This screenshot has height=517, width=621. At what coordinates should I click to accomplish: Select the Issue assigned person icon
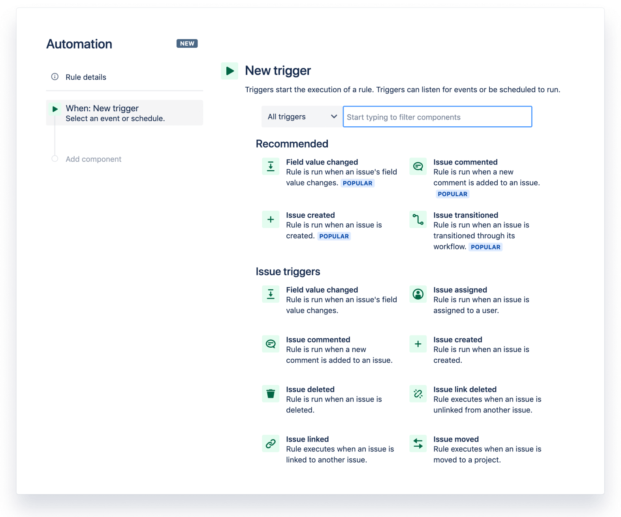click(x=418, y=294)
